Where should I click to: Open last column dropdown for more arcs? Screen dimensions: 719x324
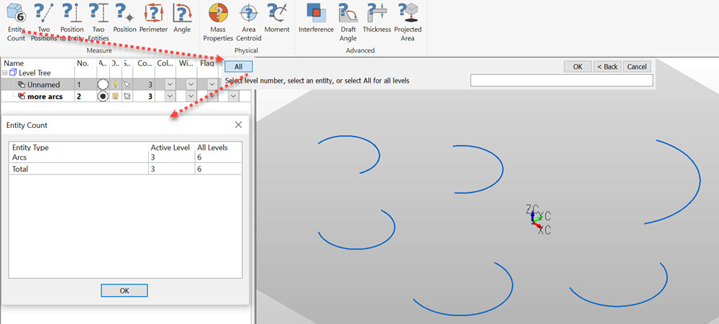pyautogui.click(x=233, y=96)
